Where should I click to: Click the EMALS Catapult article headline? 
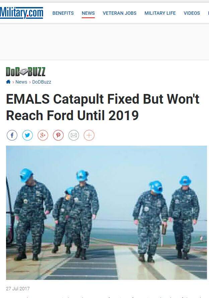(102, 107)
